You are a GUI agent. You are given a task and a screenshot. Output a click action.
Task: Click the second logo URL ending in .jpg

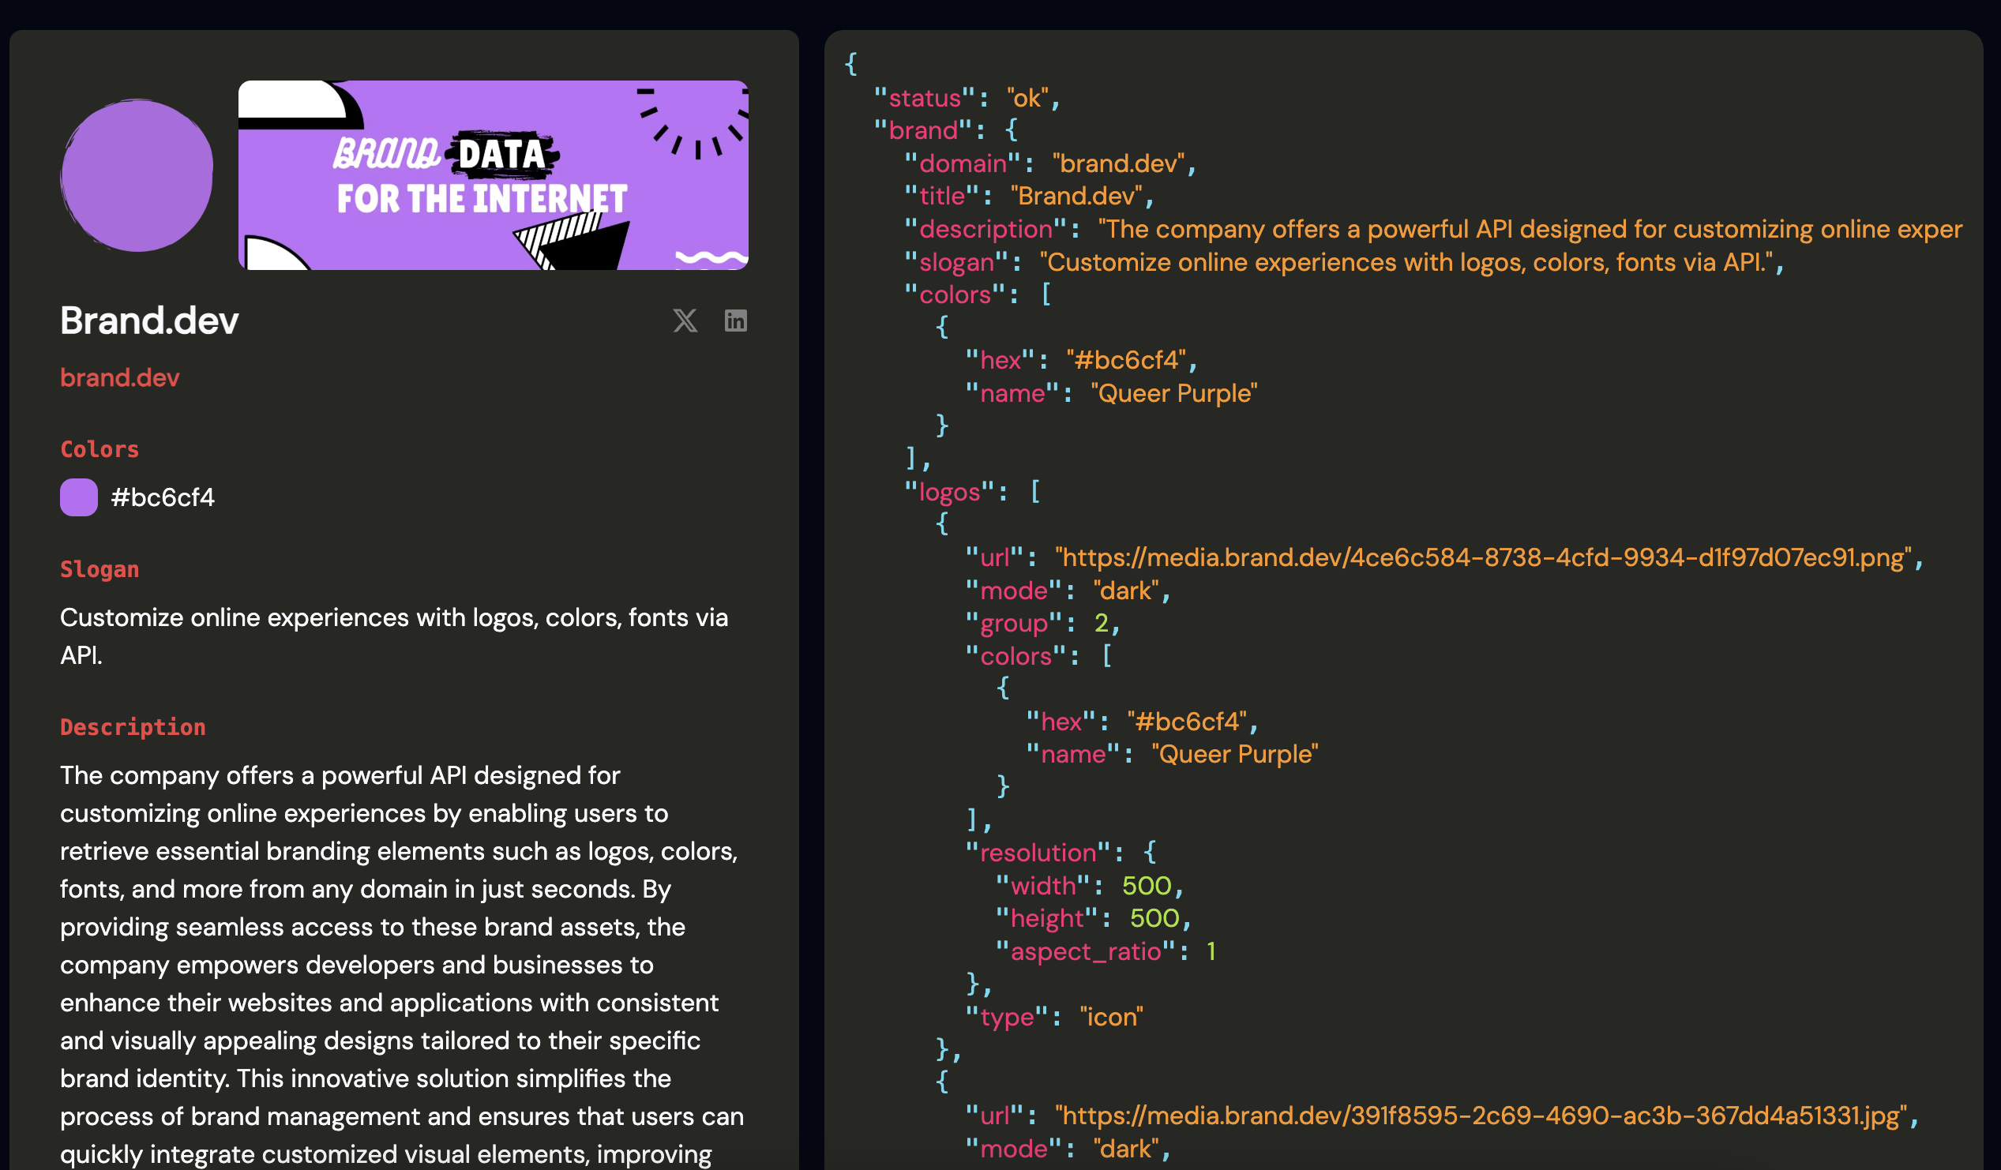[x=1481, y=1116]
